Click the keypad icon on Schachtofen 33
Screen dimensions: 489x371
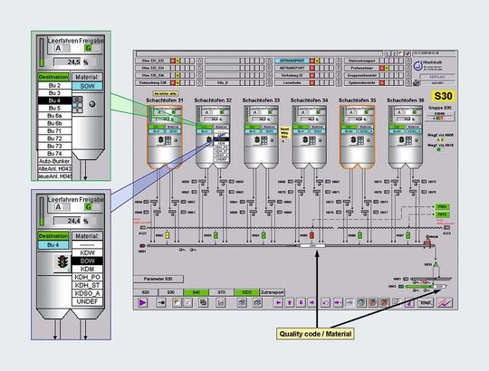[x=264, y=140]
